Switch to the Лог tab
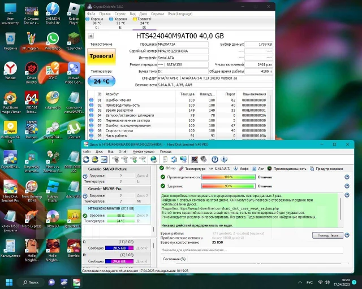Image resolution: width=362 pixels, height=289 pixels. click(258, 168)
